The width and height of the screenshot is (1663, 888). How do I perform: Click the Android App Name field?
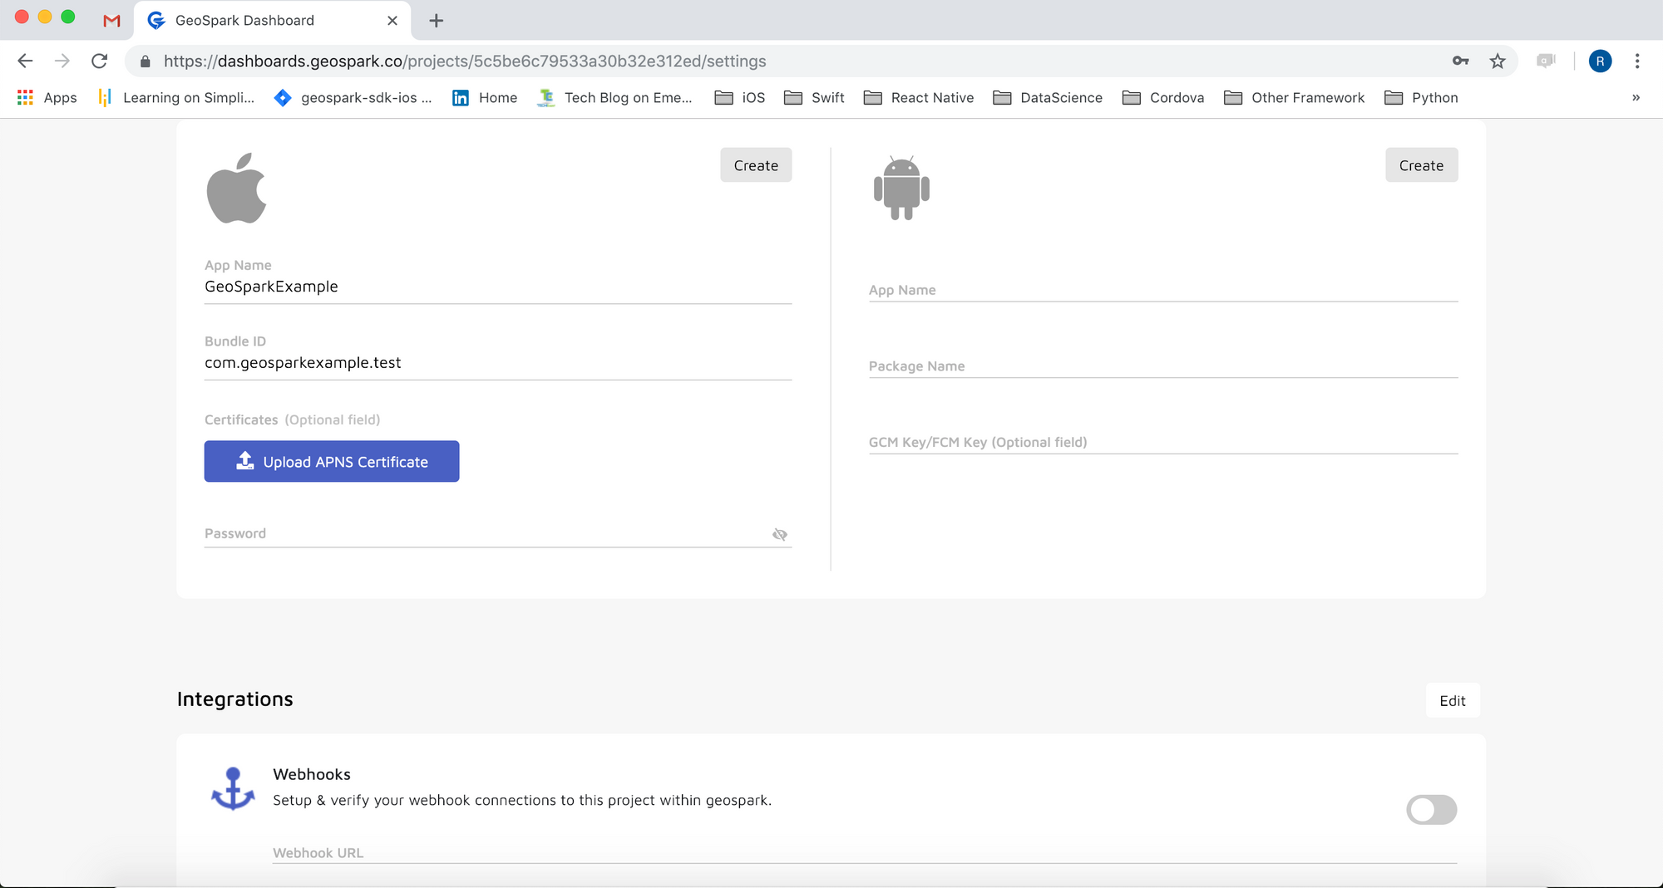point(1163,290)
